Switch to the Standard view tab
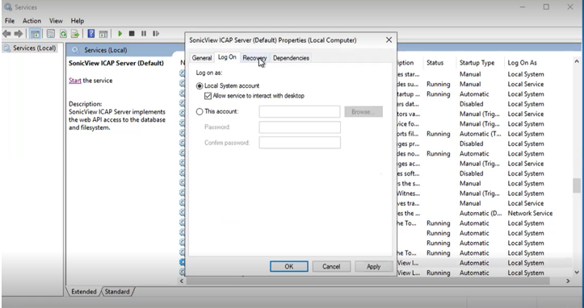The height and width of the screenshot is (308, 584). click(x=117, y=292)
